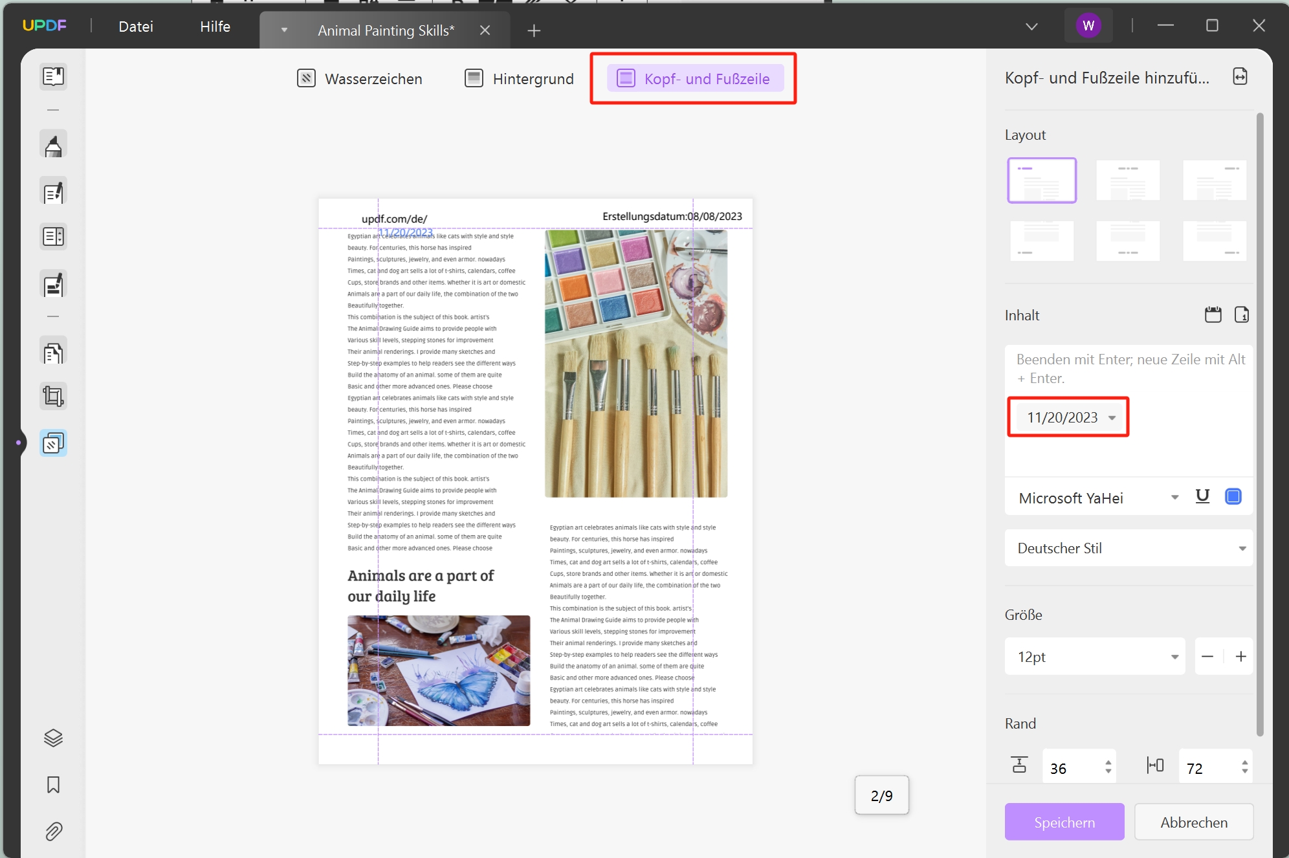Open the blue text color swatch
The image size is (1289, 858).
pyautogui.click(x=1233, y=497)
